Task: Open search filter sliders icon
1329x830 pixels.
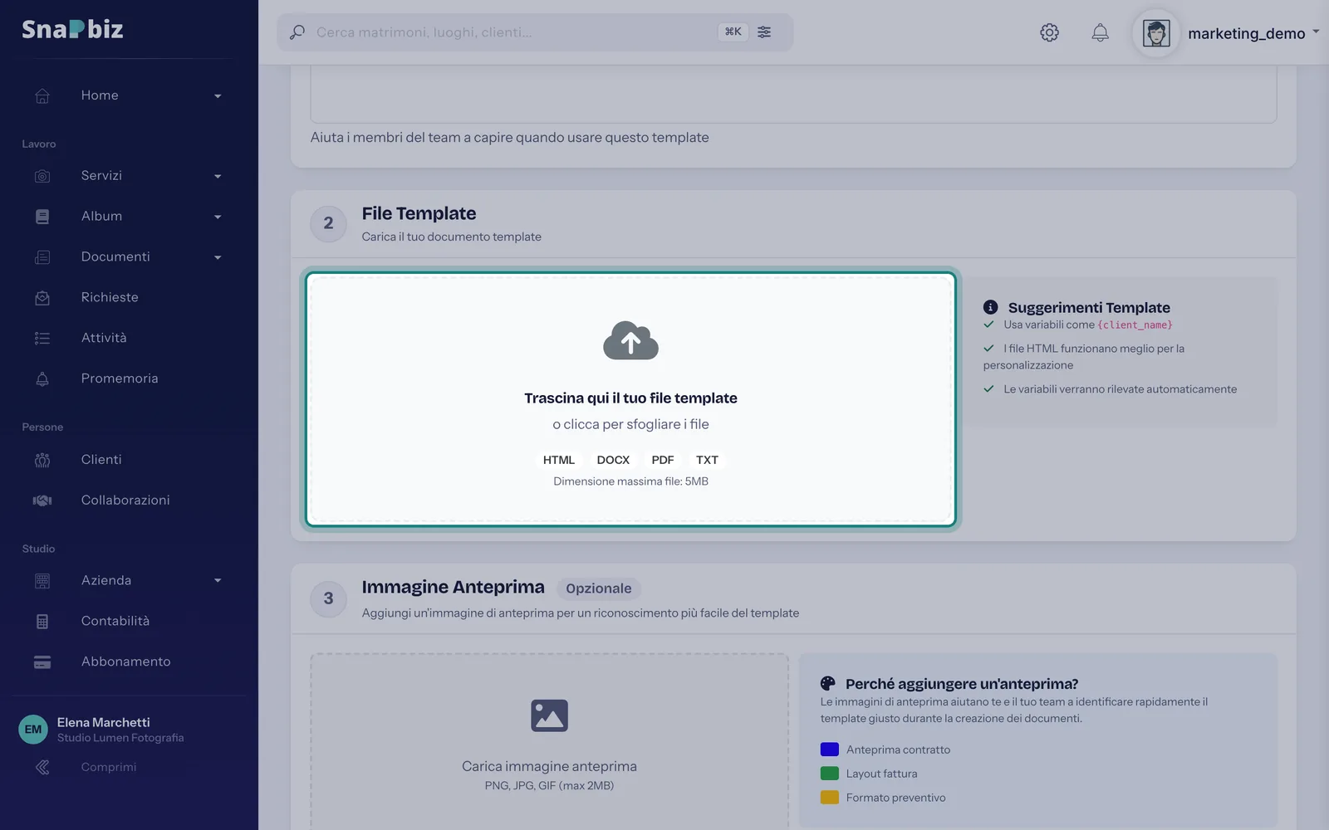Action: (764, 32)
